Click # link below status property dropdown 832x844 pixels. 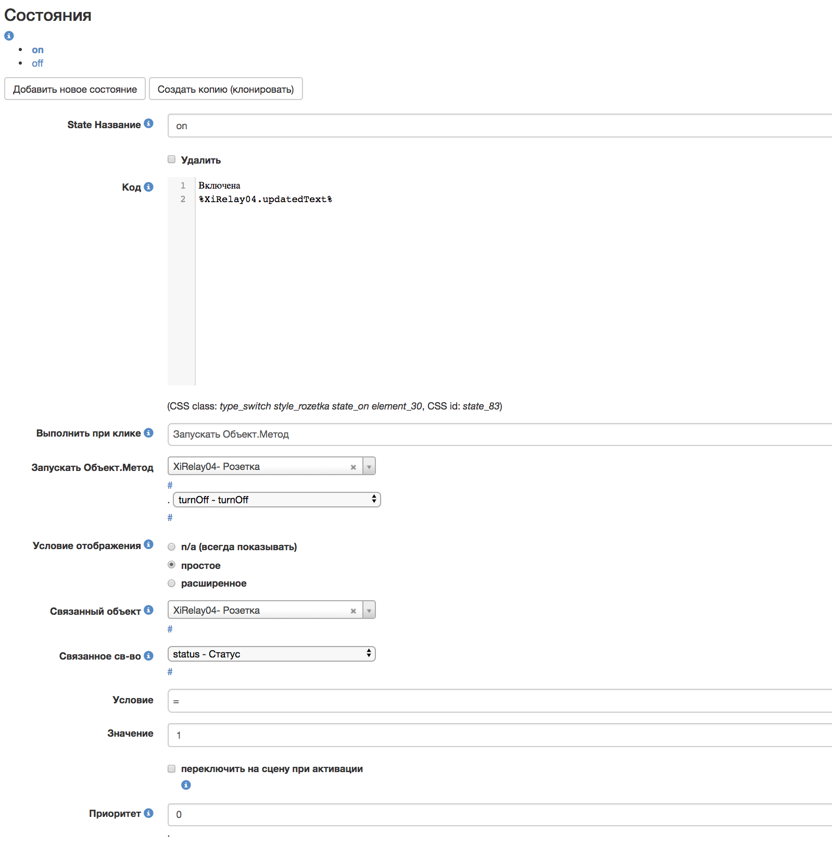(x=170, y=672)
